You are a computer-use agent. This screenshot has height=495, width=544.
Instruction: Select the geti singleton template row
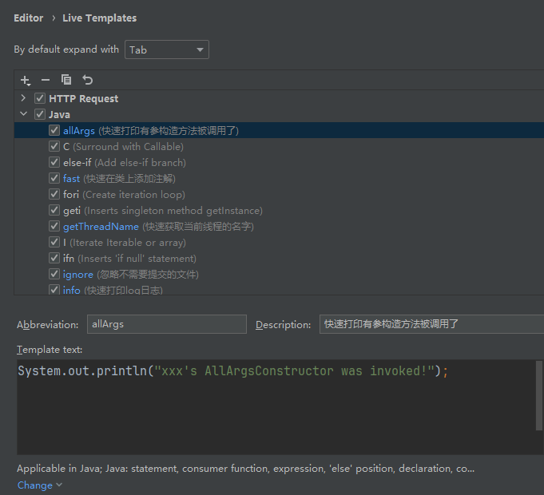[279, 210]
